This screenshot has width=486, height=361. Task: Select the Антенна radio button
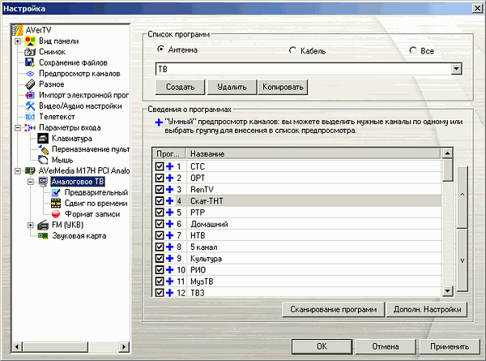point(160,49)
